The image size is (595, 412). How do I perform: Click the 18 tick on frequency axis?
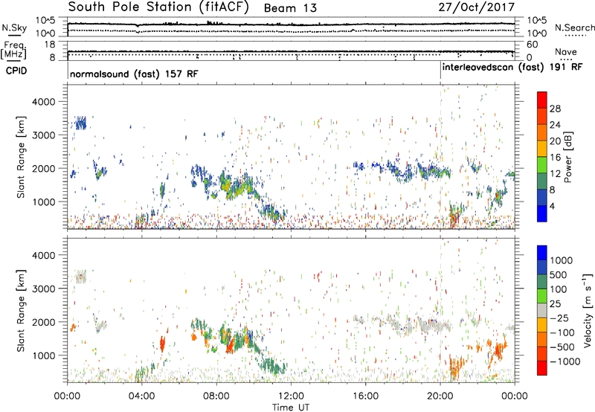coord(50,45)
